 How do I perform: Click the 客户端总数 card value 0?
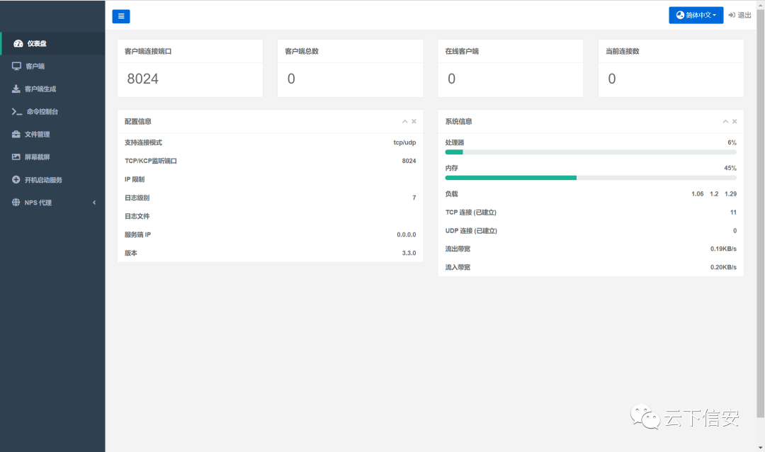pos(291,79)
